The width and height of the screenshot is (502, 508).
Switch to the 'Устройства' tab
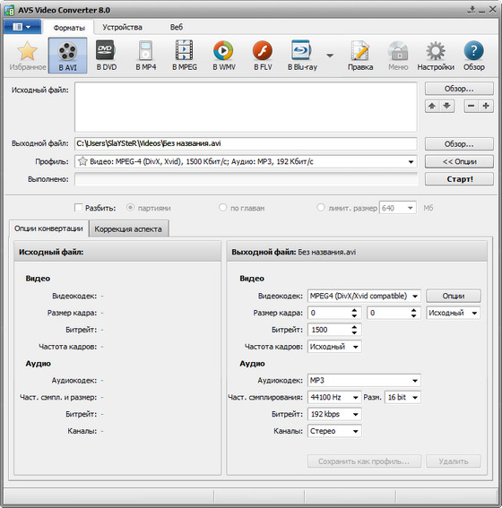tap(122, 27)
